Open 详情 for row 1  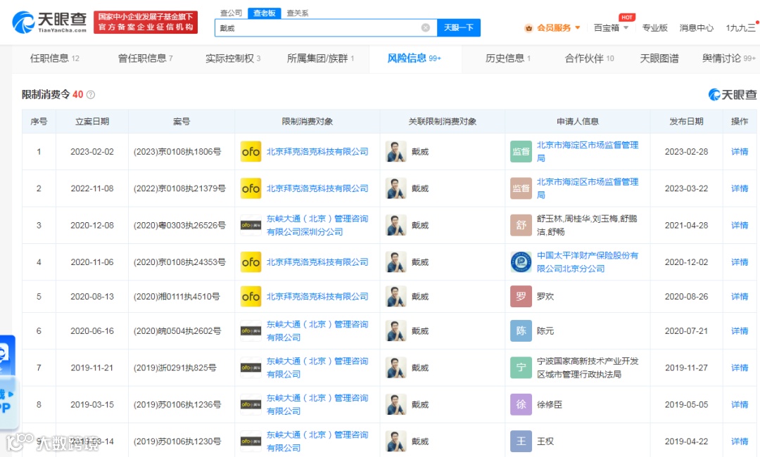pyautogui.click(x=740, y=152)
